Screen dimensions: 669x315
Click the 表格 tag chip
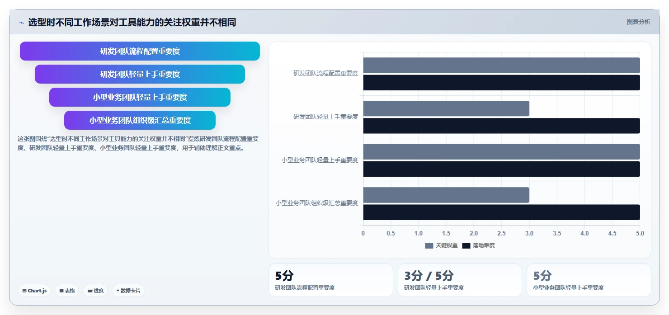pyautogui.click(x=67, y=291)
